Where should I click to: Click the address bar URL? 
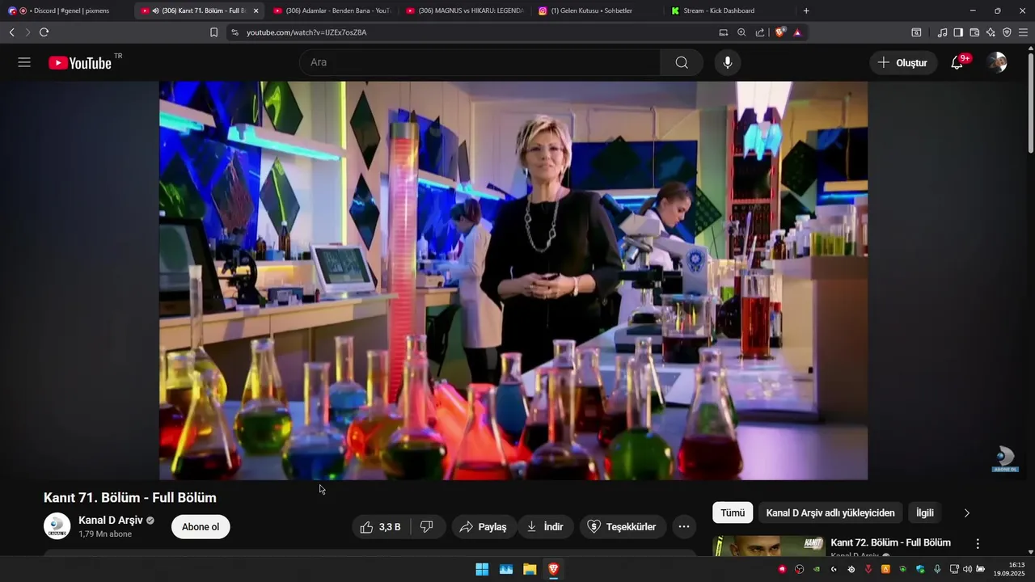click(x=306, y=32)
